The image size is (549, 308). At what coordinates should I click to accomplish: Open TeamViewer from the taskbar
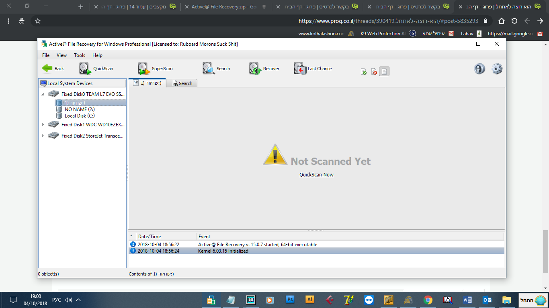tap(369, 300)
